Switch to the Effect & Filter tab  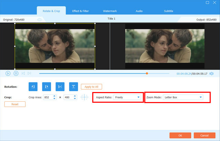tap(80, 11)
